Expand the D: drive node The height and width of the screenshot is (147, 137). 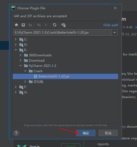[16, 44]
